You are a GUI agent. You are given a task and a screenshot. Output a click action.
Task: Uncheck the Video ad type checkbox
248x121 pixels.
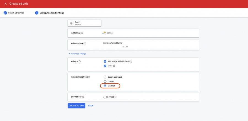tap(105, 66)
